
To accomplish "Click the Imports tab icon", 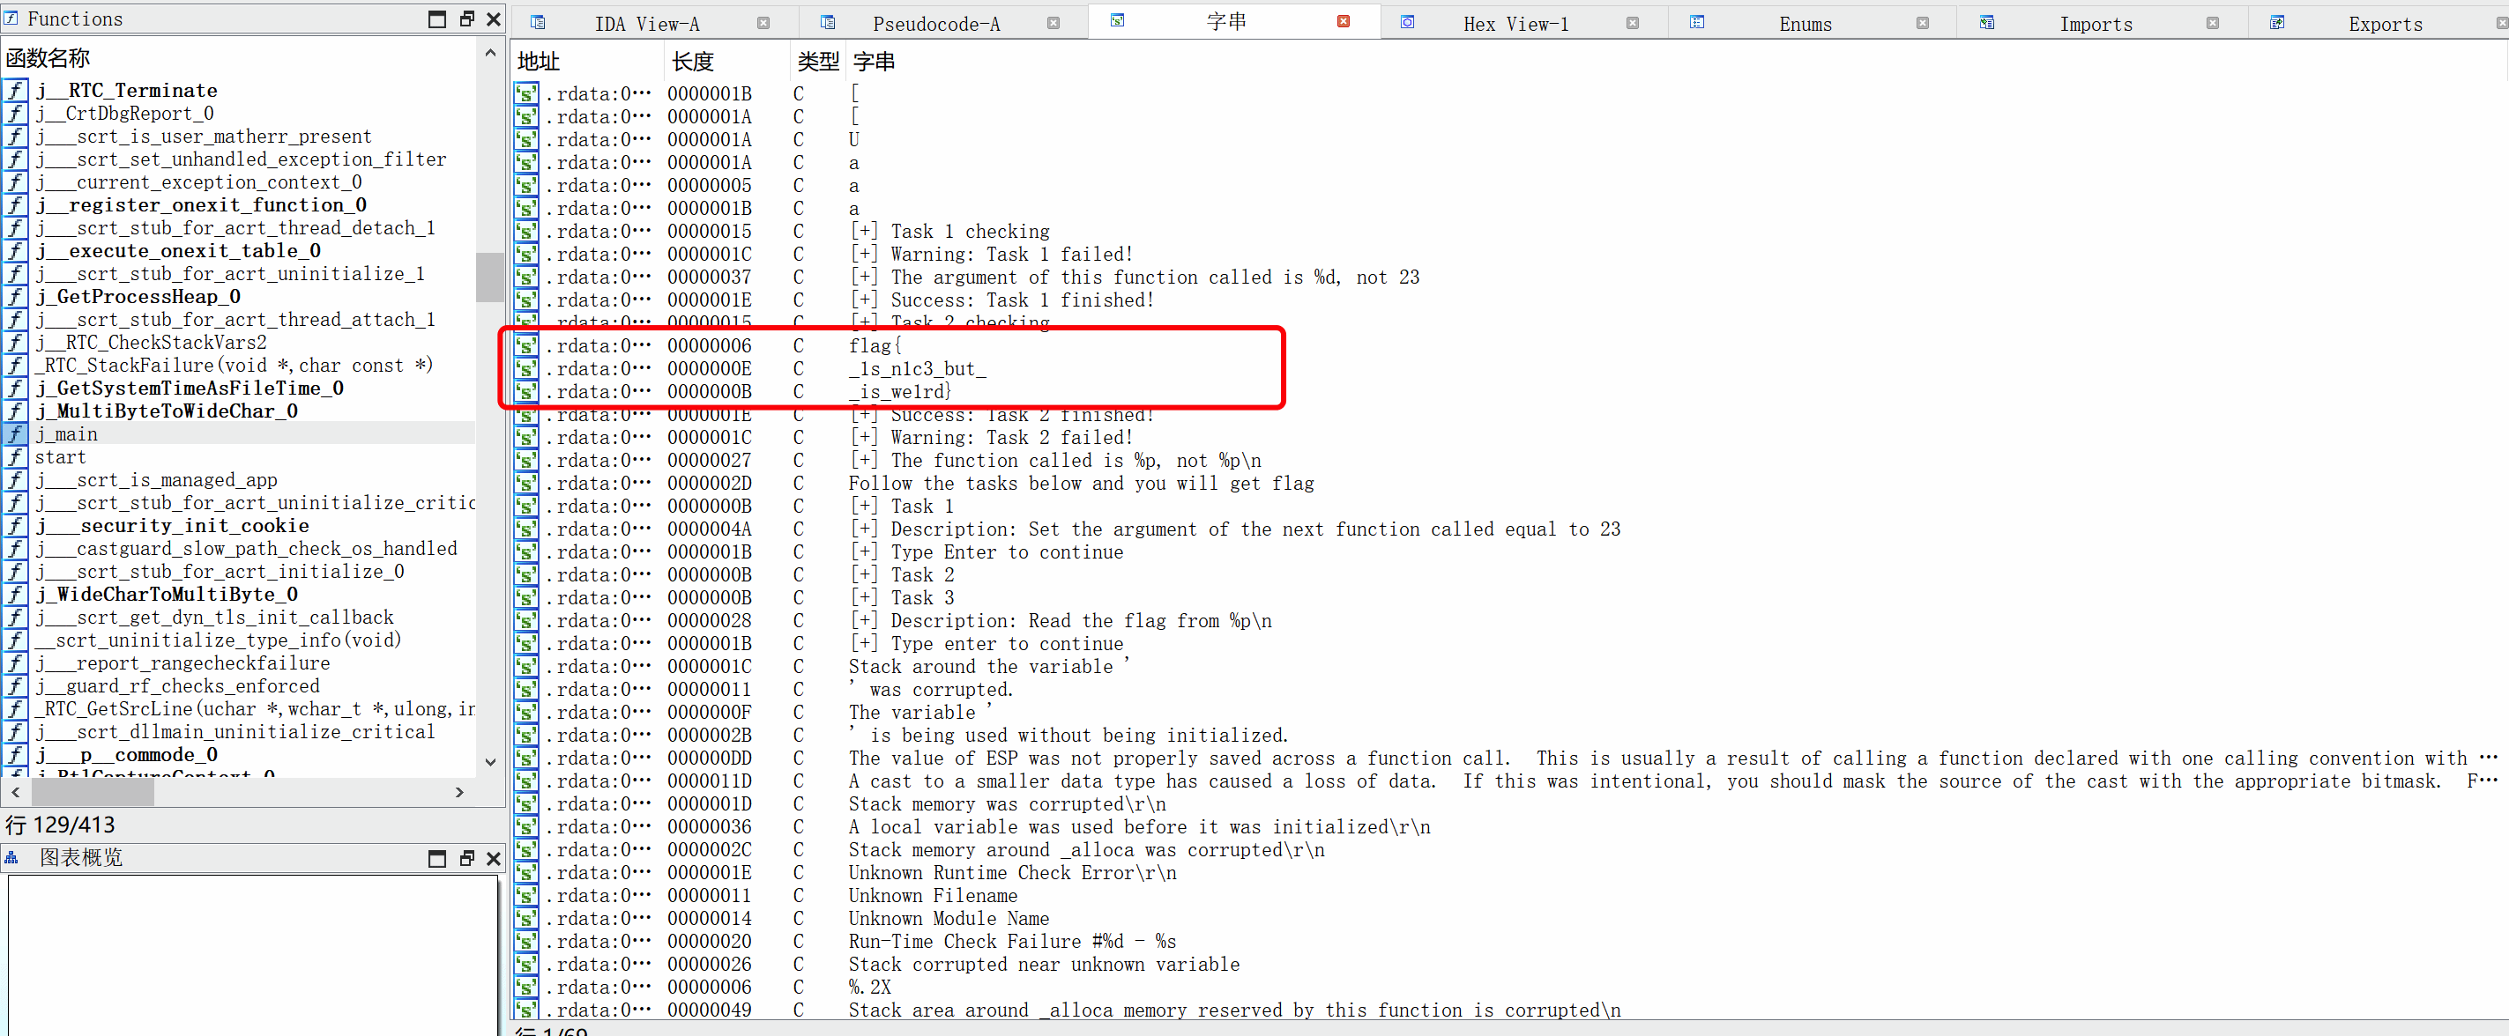I will [1987, 22].
